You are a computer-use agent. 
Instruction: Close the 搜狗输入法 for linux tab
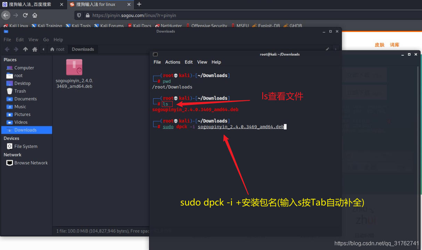[x=129, y=5]
